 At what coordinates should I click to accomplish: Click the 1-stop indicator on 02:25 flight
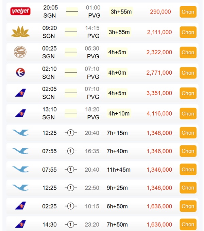click(x=71, y=206)
